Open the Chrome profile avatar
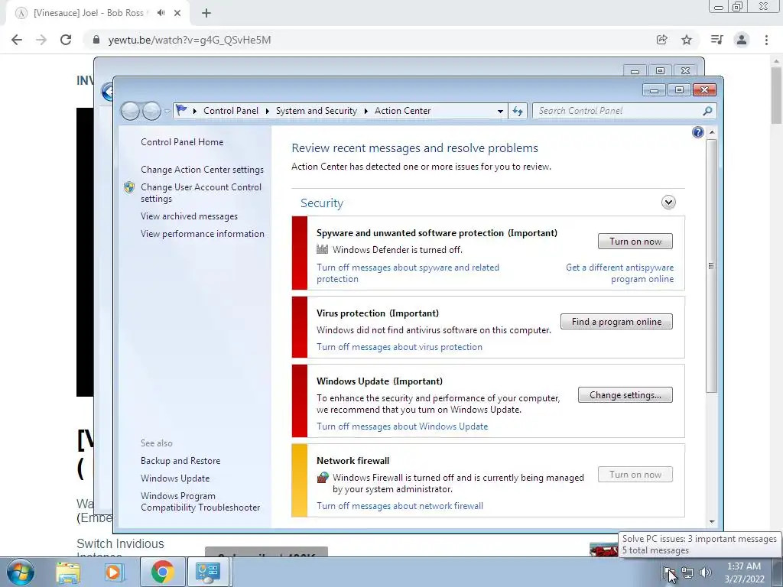The image size is (783, 587). 742,40
